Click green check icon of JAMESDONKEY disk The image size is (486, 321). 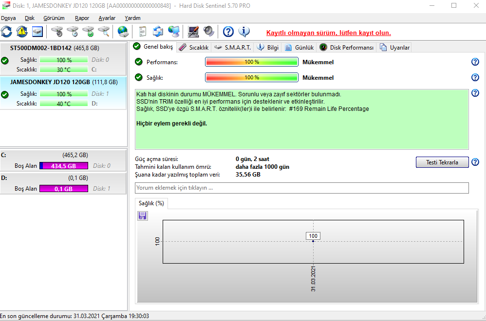[x=5, y=95]
